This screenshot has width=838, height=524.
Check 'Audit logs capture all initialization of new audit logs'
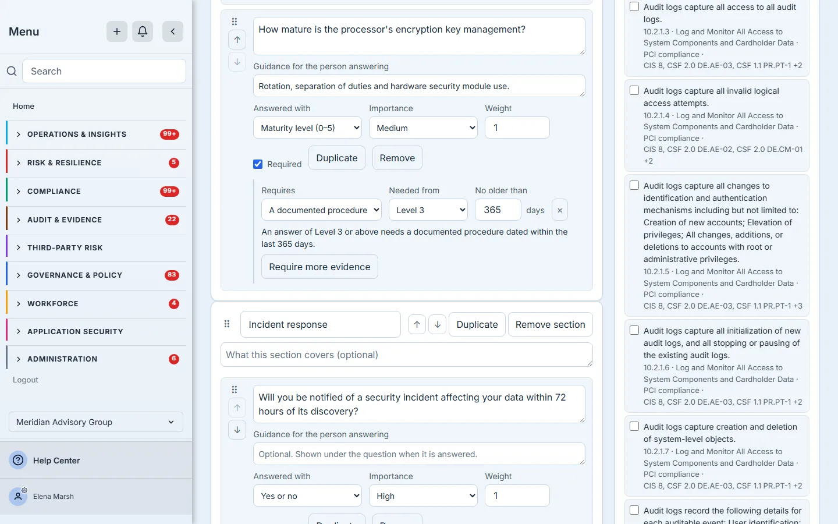[634, 331]
